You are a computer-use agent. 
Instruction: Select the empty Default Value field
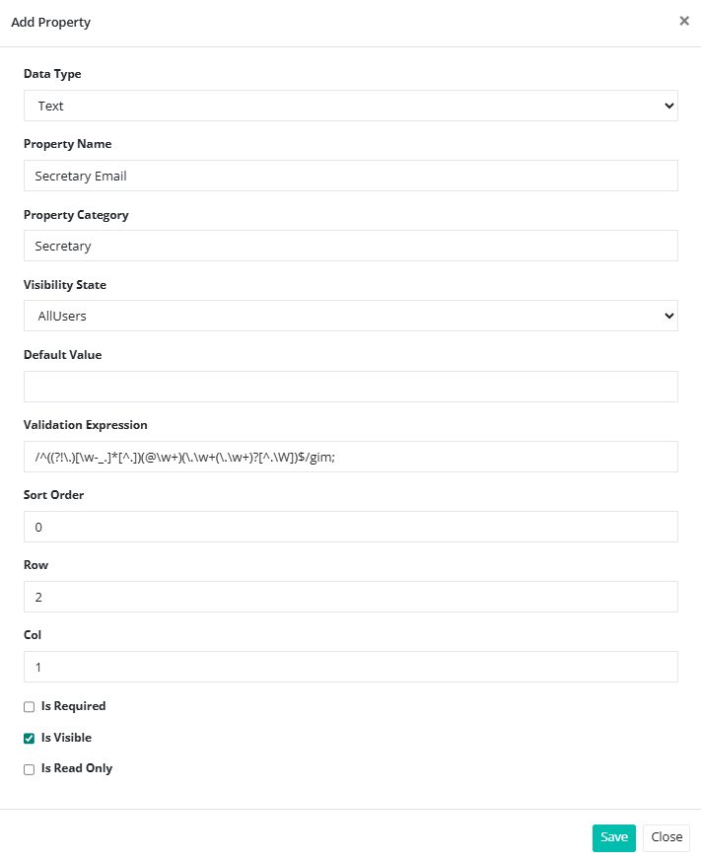coord(350,387)
